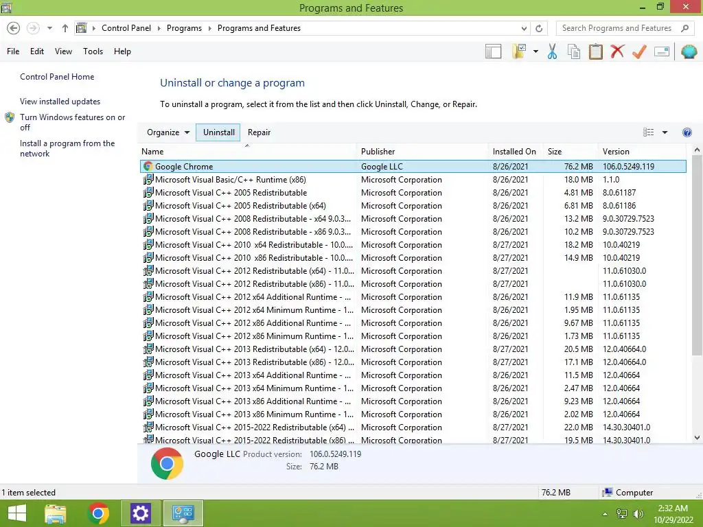This screenshot has height=527, width=703.
Task: Open recent locations dropdown arrow
Action: pyautogui.click(x=49, y=28)
